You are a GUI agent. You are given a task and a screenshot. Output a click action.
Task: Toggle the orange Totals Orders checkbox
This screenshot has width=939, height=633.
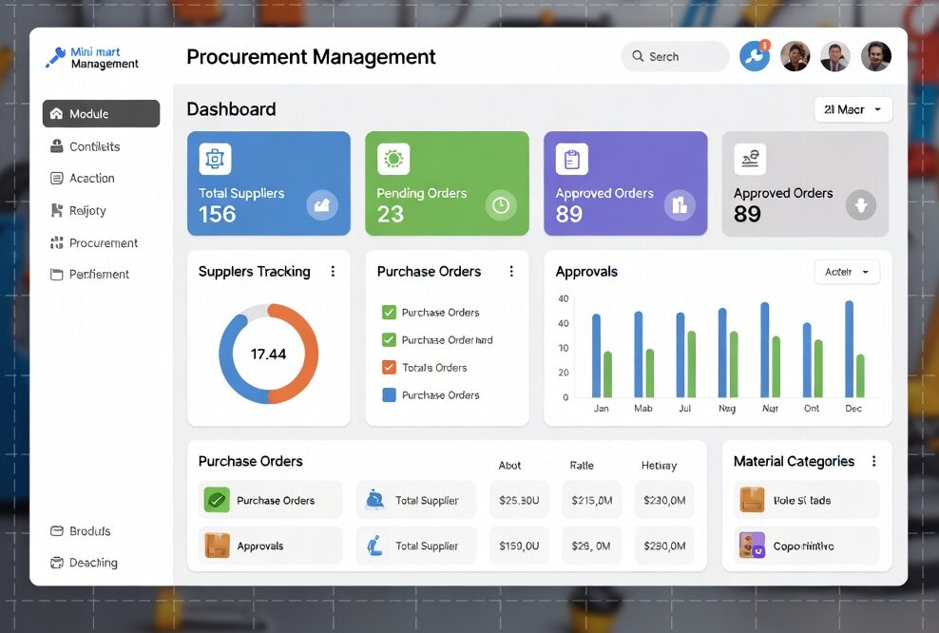click(389, 367)
